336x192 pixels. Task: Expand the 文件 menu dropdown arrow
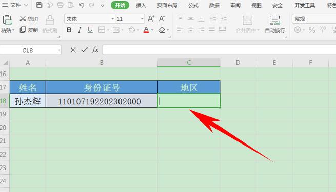(26, 5)
